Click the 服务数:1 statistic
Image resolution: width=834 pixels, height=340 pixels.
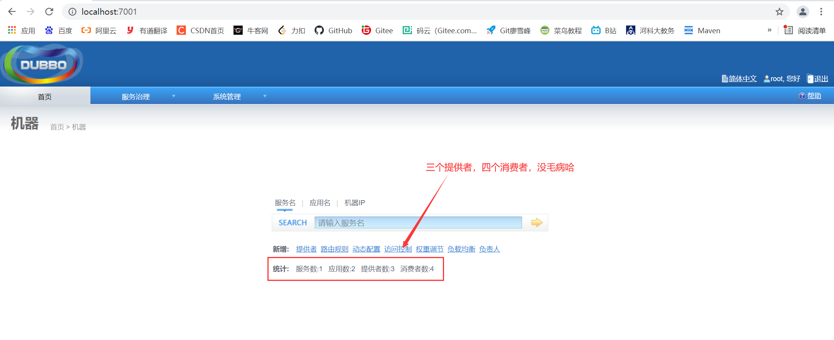pos(309,269)
